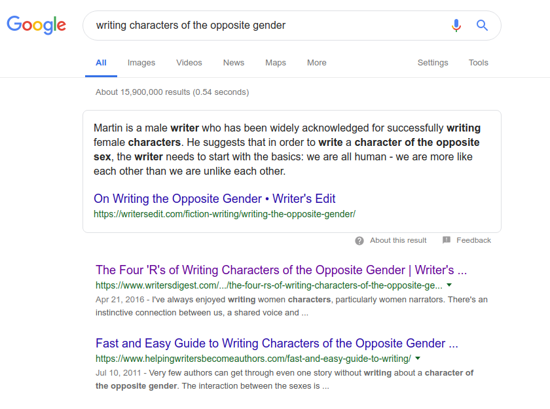550x409 pixels.
Task: Click the Feedback flag icon
Action: point(447,240)
